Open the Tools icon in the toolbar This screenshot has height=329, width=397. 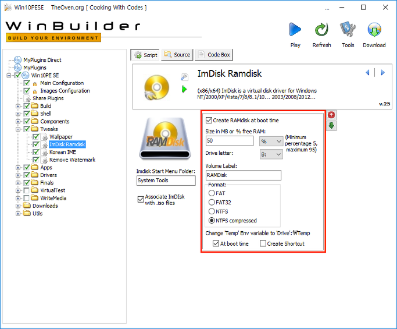[x=348, y=30]
